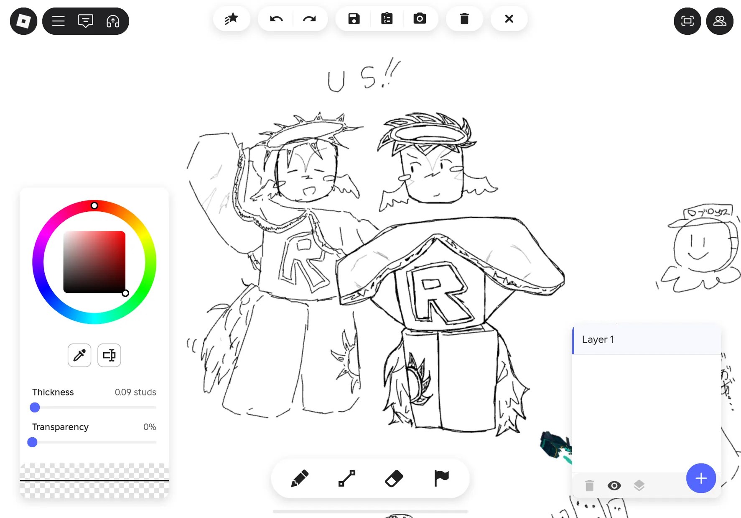Click the numbered clipboard icon
741x518 pixels.
(x=387, y=19)
